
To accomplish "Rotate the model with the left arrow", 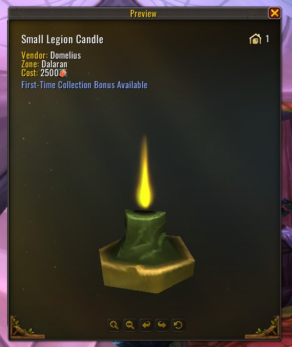I will (x=146, y=325).
